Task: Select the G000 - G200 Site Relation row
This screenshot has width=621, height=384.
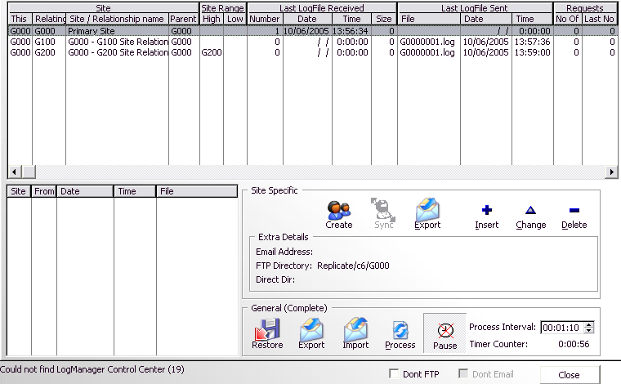Action: coord(118,52)
